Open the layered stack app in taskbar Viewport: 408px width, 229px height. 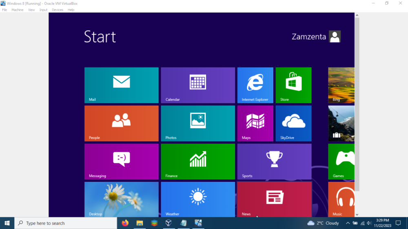(154, 223)
